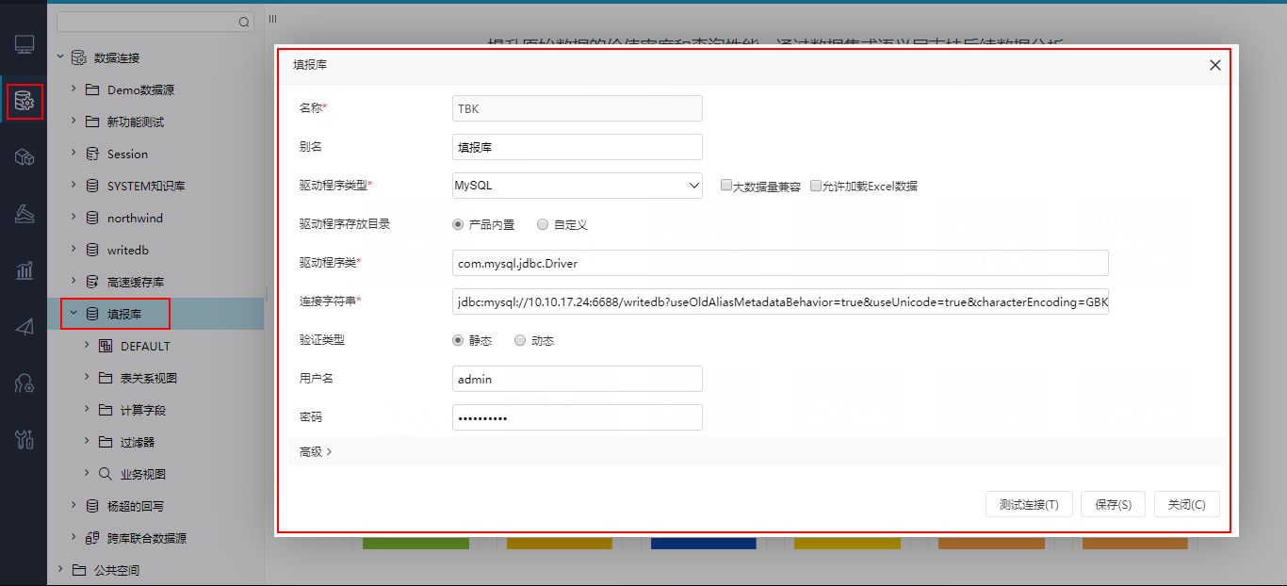Collapse the 填报库 tree node
Viewport: 1287px width, 586px height.
click(x=73, y=314)
